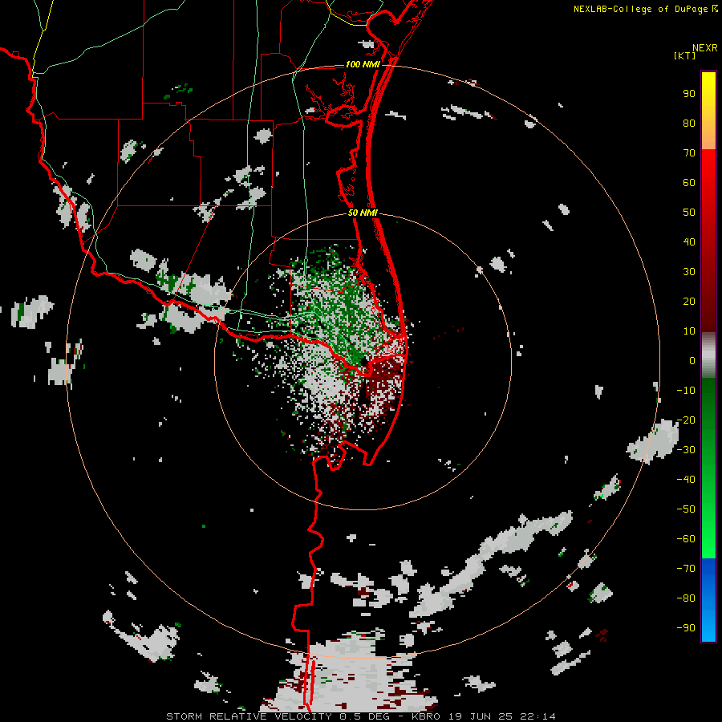Click the blue bottom segment of color bar
The width and height of the screenshot is (722, 722).
(708, 600)
